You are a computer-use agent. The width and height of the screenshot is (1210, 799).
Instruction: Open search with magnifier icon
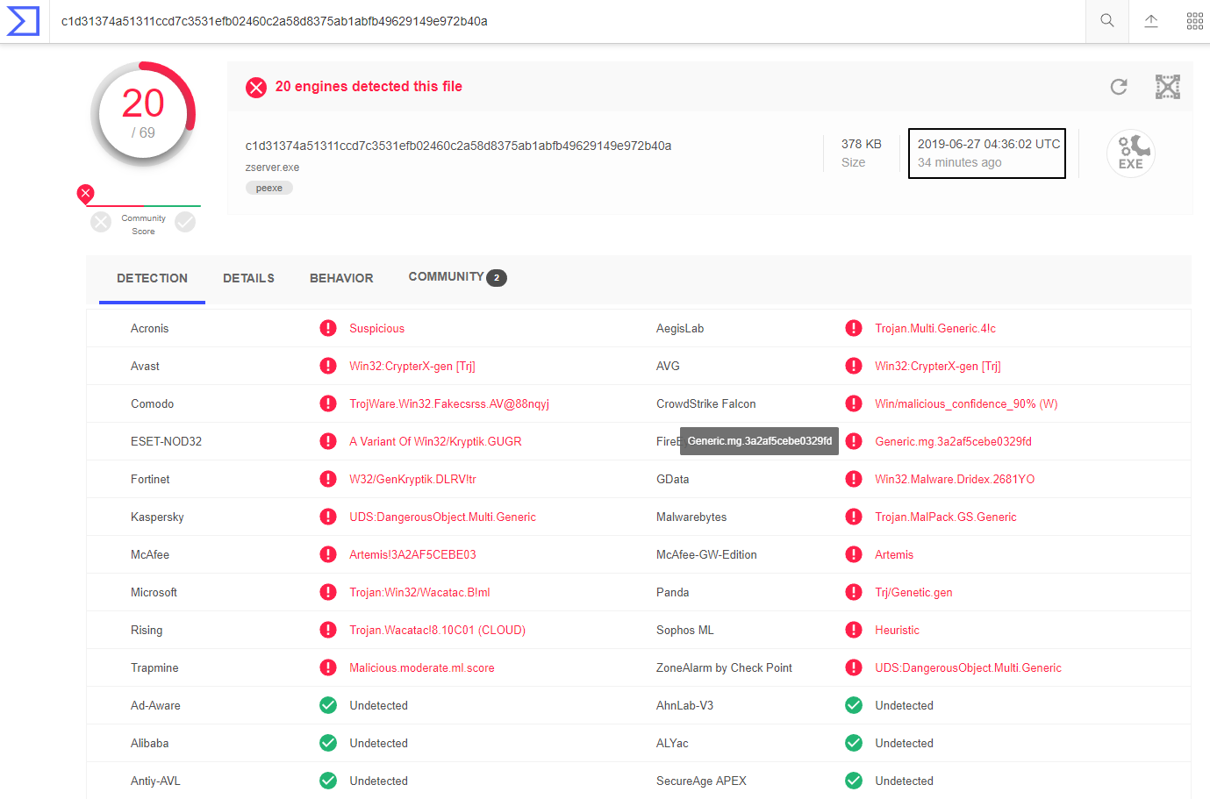1107,21
